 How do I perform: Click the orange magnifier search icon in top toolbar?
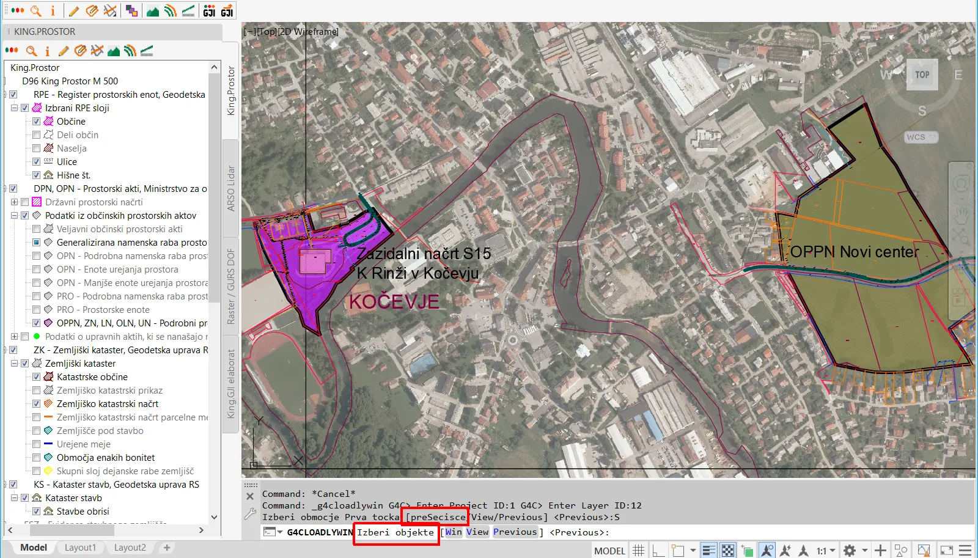click(36, 11)
